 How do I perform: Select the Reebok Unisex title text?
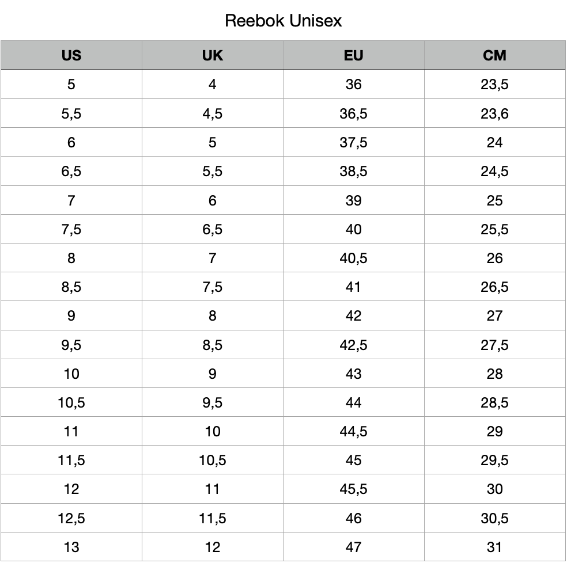point(283,21)
